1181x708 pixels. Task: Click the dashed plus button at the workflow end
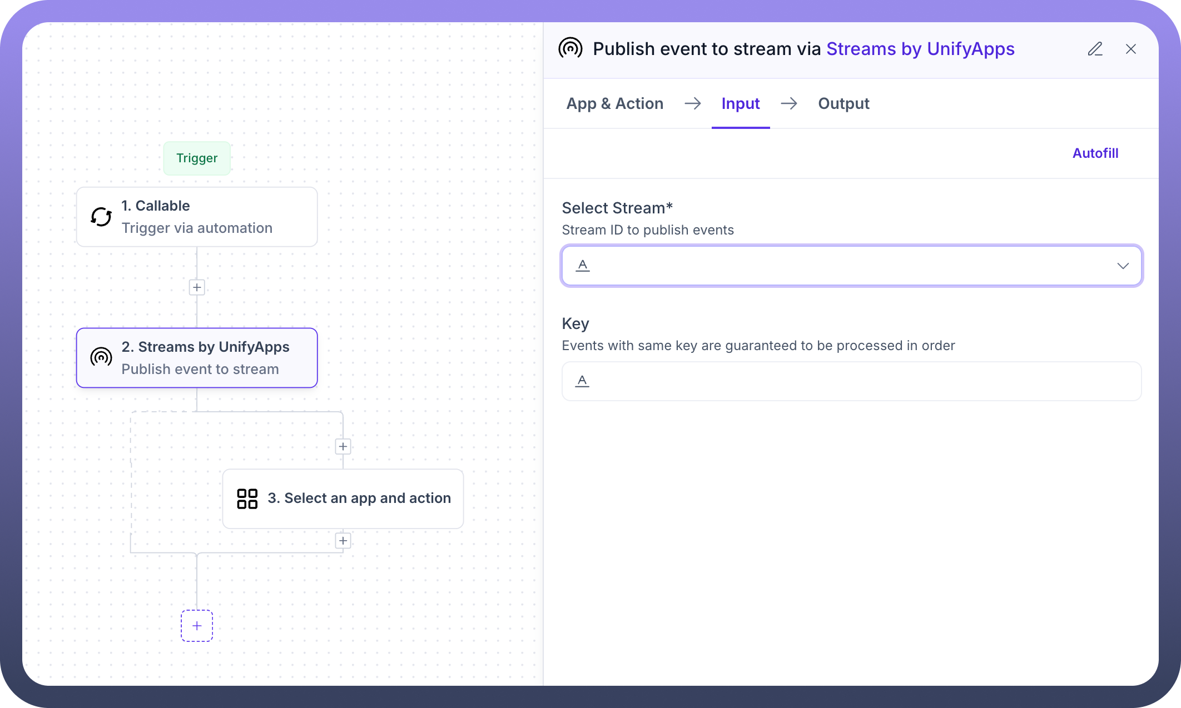[x=197, y=626]
